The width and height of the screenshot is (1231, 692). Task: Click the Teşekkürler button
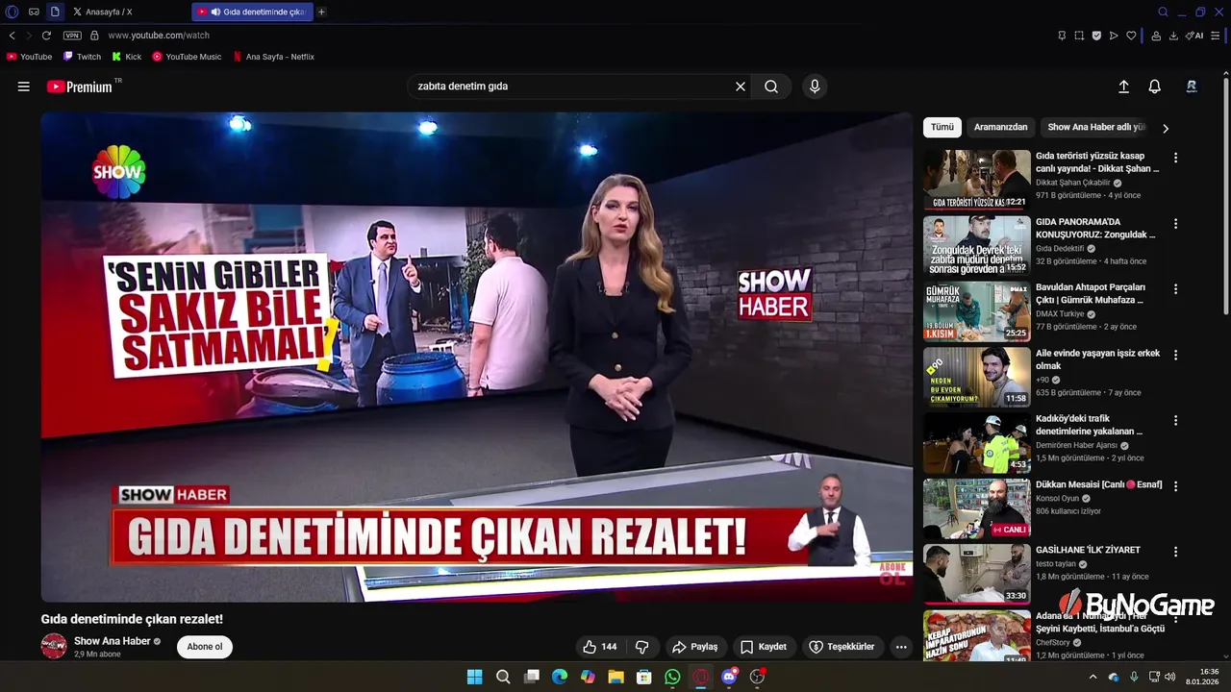[842, 647]
